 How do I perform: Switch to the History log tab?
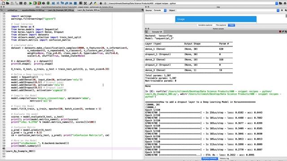(224, 158)
